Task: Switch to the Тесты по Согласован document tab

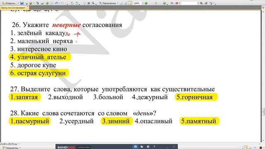Action: pos(13,8)
